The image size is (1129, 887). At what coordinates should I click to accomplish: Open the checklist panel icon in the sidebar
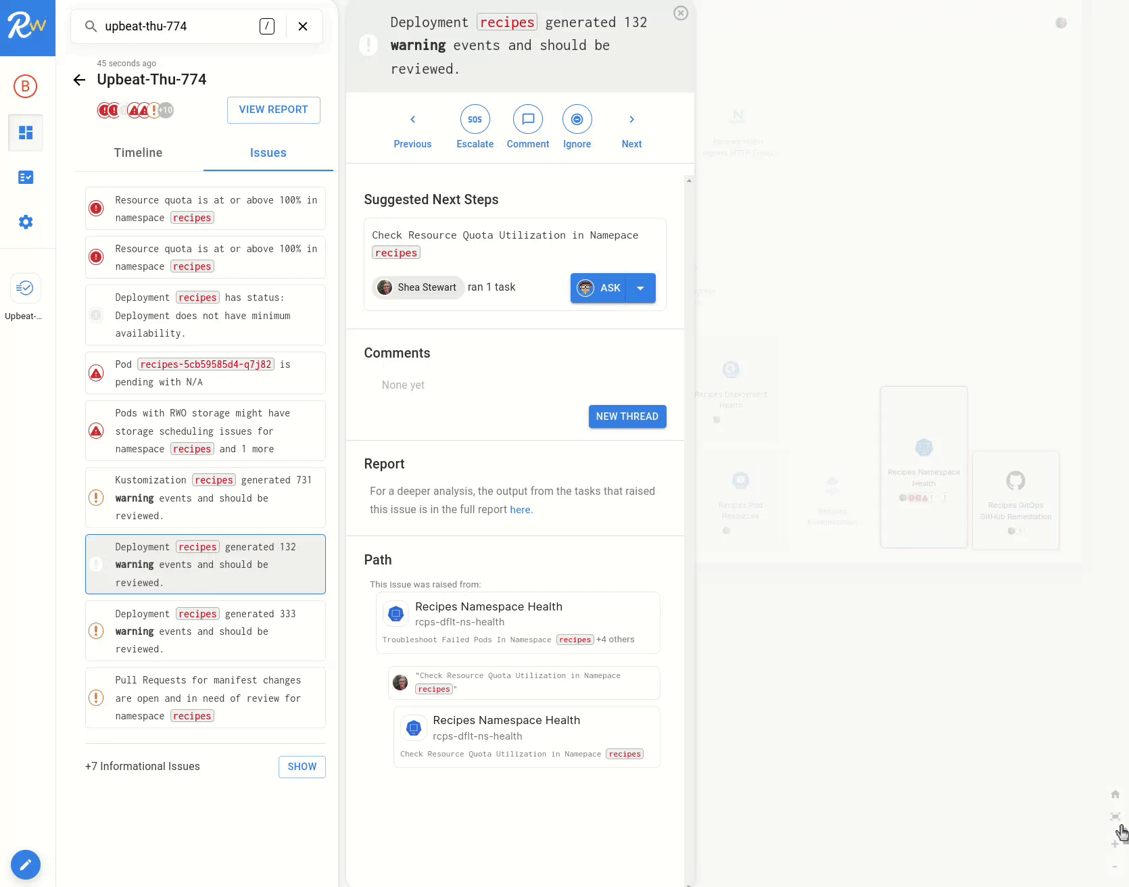point(26,177)
